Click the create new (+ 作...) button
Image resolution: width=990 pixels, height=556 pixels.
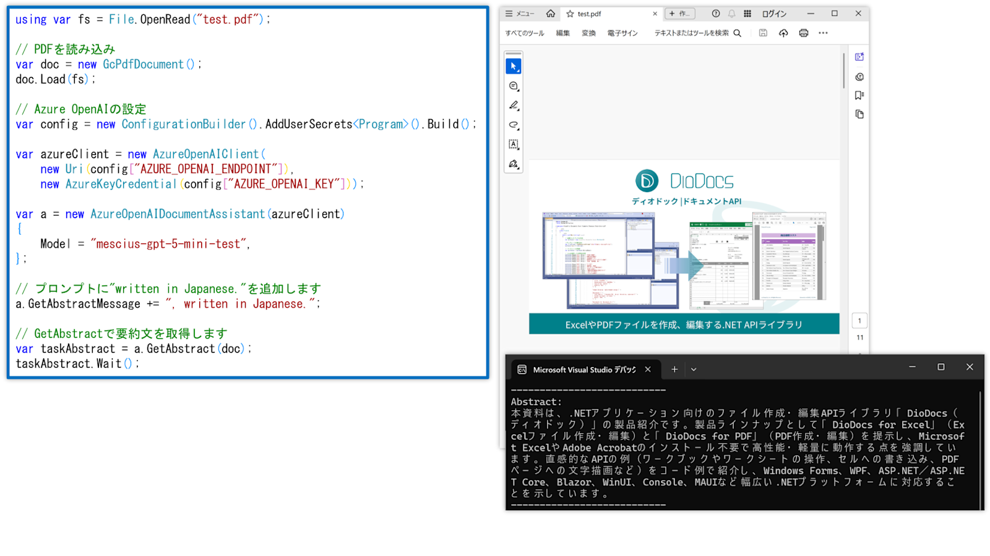tap(680, 14)
